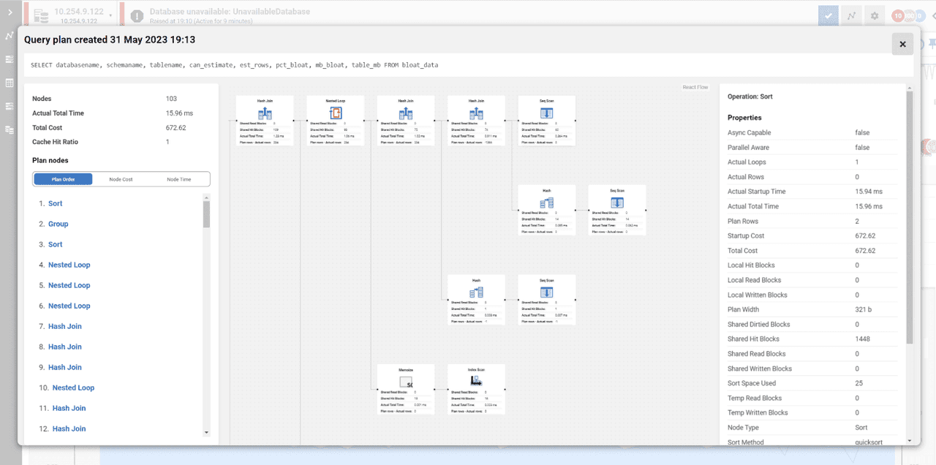Click the SQL query text field
The height and width of the screenshot is (465, 936).
click(x=468, y=65)
